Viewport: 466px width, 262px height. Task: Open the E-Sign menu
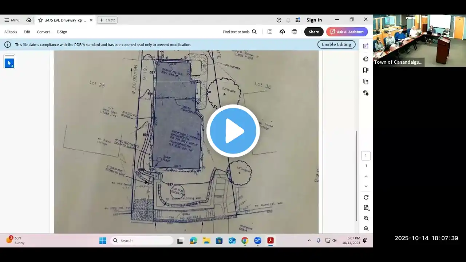coord(62,32)
